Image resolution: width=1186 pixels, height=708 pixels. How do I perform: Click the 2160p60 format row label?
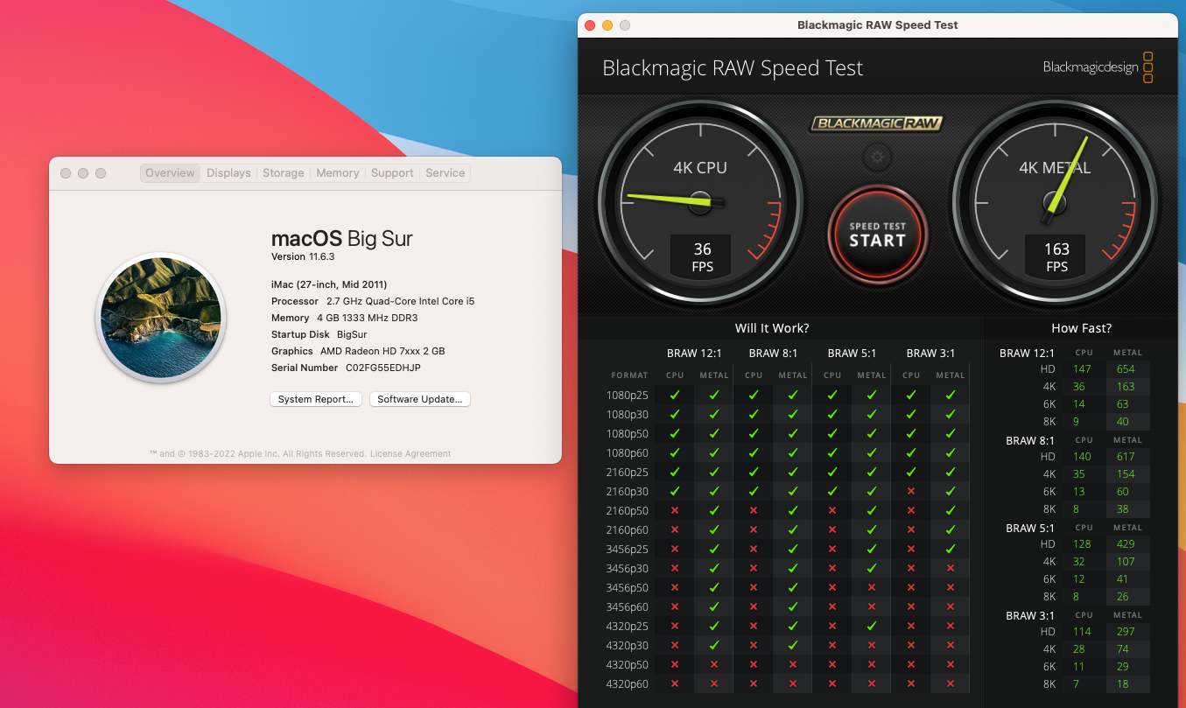(628, 529)
